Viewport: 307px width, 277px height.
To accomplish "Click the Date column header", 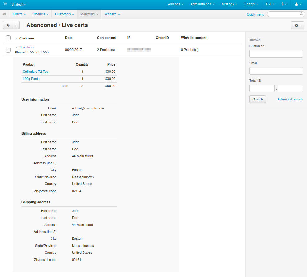I will 69,38.
